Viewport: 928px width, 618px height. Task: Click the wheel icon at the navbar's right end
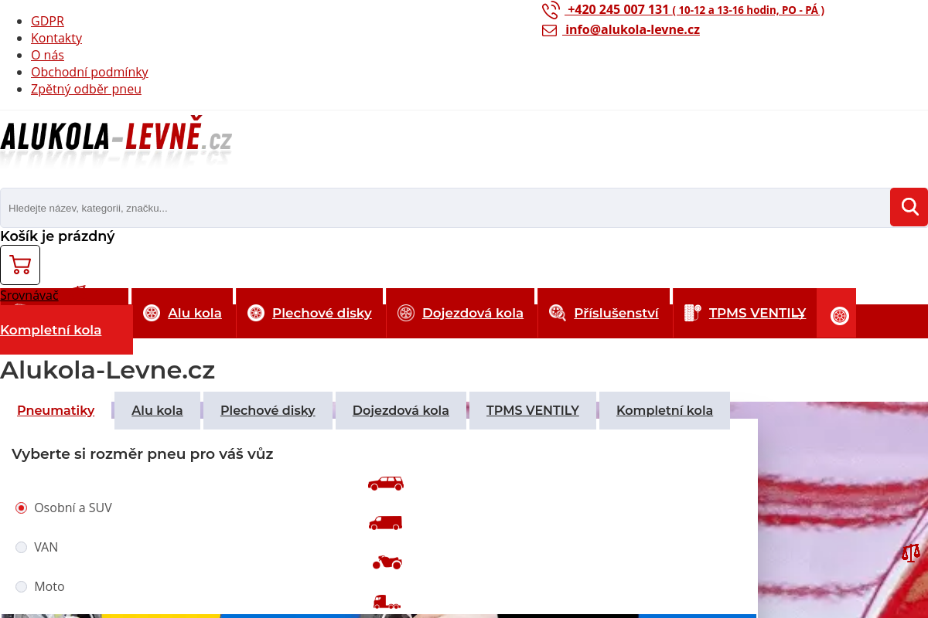tap(840, 316)
